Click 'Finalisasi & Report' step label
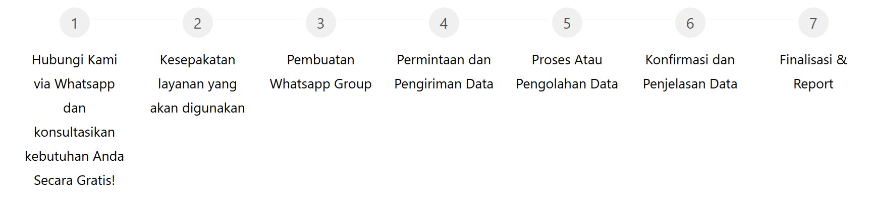871x203 pixels. (813, 72)
